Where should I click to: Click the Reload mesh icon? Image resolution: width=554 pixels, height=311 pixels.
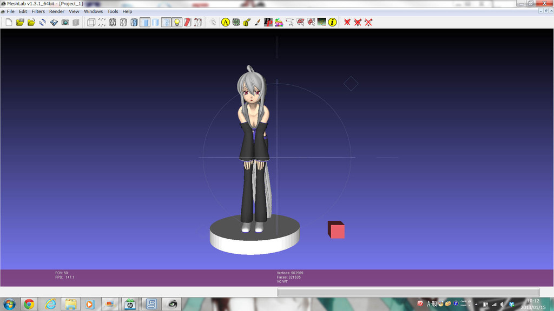point(43,23)
